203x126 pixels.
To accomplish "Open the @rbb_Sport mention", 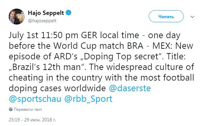I will point(88,99).
